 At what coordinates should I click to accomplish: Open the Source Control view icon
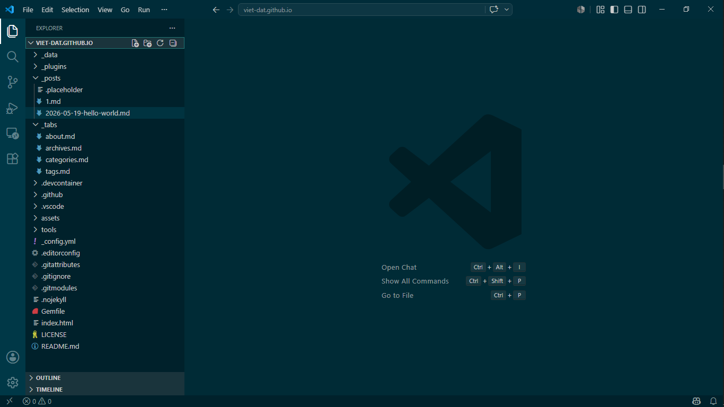click(x=13, y=82)
